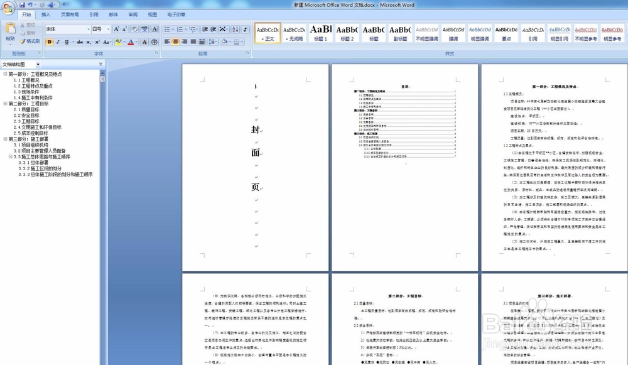Apply right alignment to the paragraph

(x=183, y=41)
